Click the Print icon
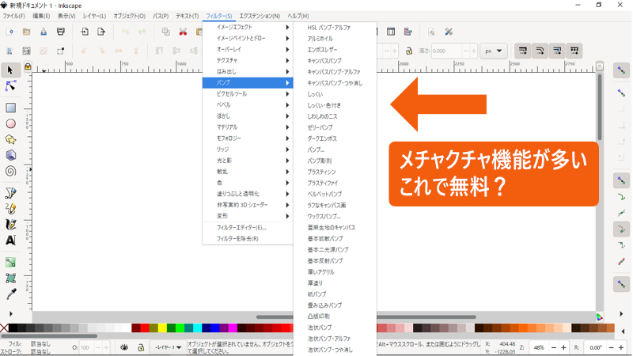Screen dimensions: 633x356 (x=61, y=32)
